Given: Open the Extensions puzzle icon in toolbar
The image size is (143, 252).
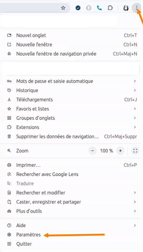Looking at the screenshot, I should (110, 8).
